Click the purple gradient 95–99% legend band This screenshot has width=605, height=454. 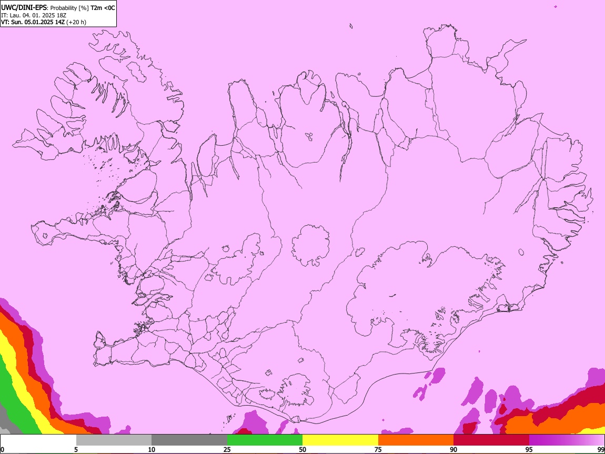pos(567,440)
